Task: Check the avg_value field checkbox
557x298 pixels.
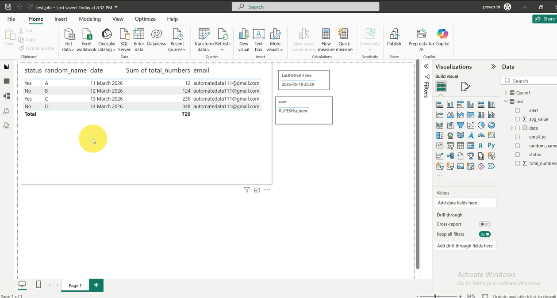Action: pos(518,119)
